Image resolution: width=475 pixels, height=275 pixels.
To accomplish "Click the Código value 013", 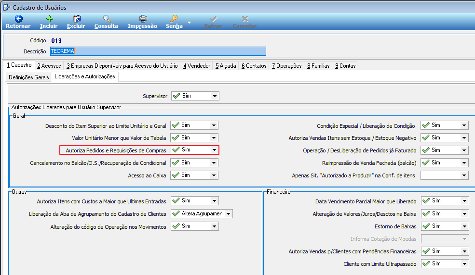I will (56, 40).
